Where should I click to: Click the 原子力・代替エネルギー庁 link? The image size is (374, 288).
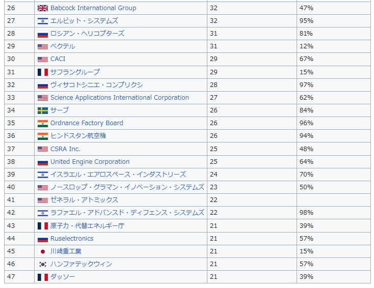click(87, 225)
